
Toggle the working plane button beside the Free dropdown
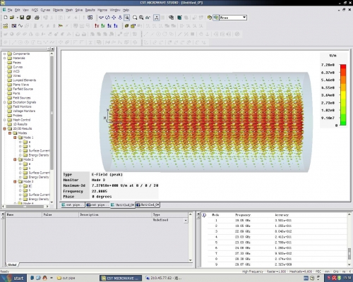[215, 18]
